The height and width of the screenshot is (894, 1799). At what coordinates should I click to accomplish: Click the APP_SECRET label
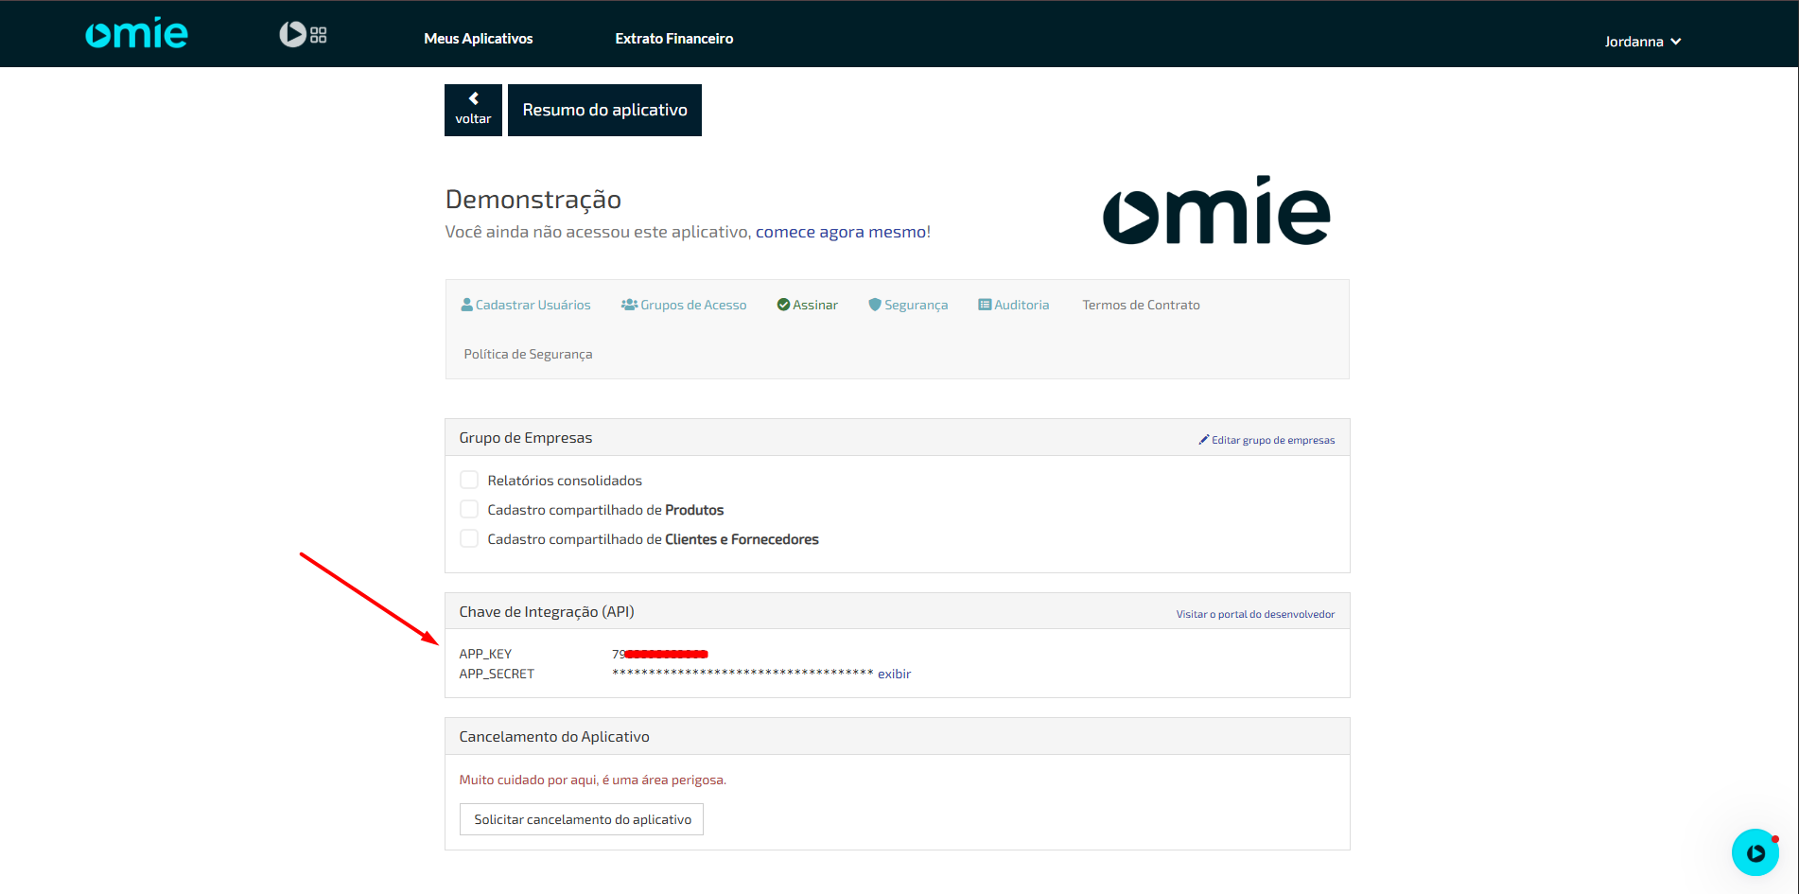[x=497, y=674]
